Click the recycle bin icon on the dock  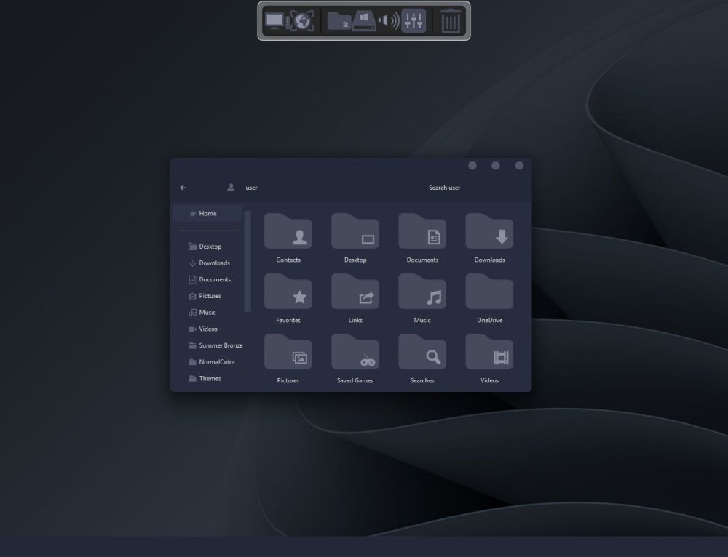click(450, 21)
